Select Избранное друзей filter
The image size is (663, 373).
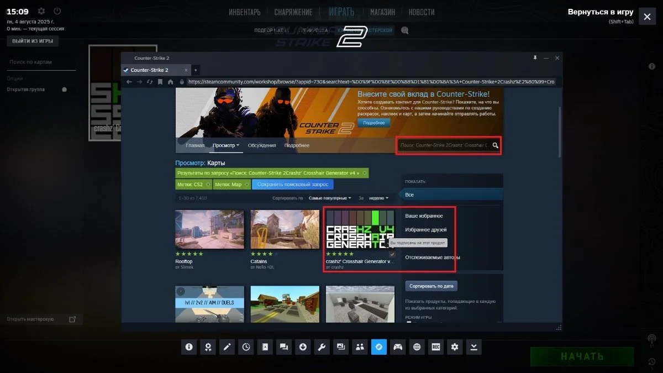(x=426, y=229)
